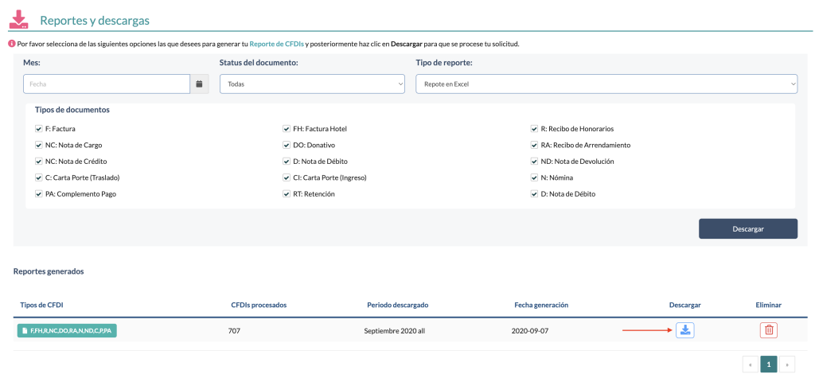Delete the report using the red trash icon
Viewport: 815px width, 378px height.
(768, 330)
